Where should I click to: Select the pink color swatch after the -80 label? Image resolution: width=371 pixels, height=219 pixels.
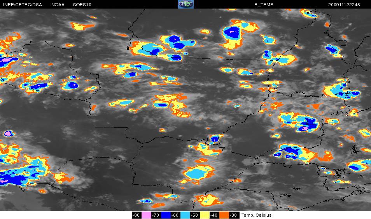pyautogui.click(x=147, y=215)
